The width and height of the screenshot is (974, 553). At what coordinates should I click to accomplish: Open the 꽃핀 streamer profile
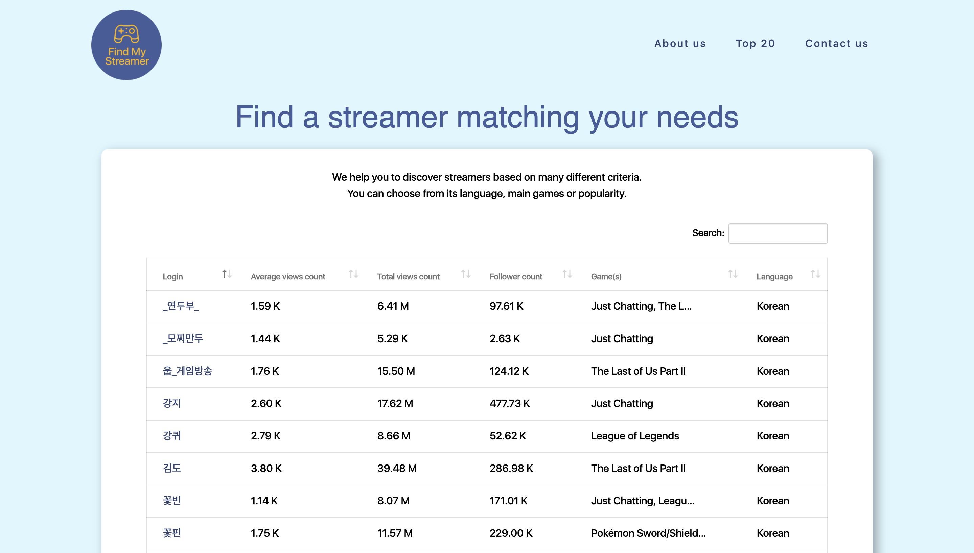172,533
